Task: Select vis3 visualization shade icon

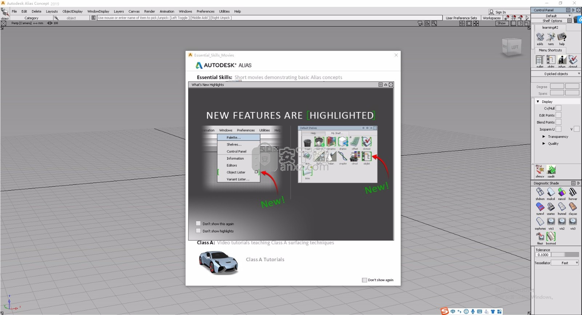Action: tap(573, 222)
